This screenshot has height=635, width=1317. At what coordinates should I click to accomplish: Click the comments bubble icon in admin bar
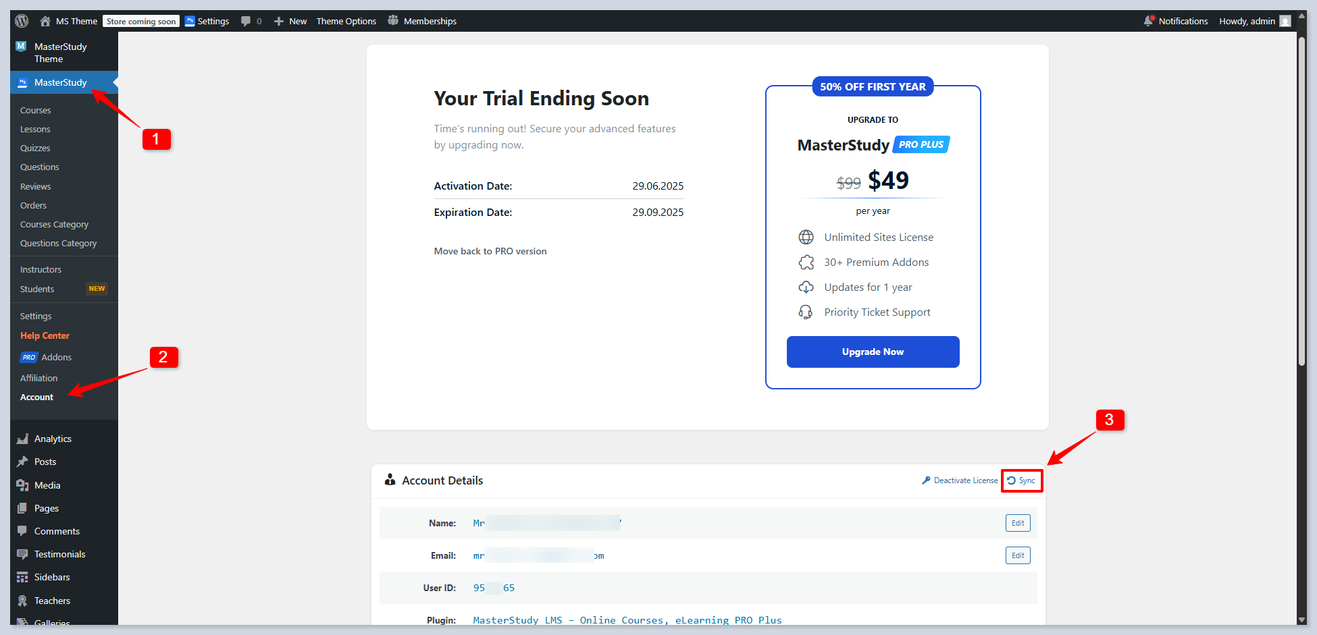[x=246, y=21]
